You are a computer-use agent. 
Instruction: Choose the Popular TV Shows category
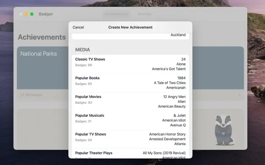pyautogui.click(x=130, y=139)
